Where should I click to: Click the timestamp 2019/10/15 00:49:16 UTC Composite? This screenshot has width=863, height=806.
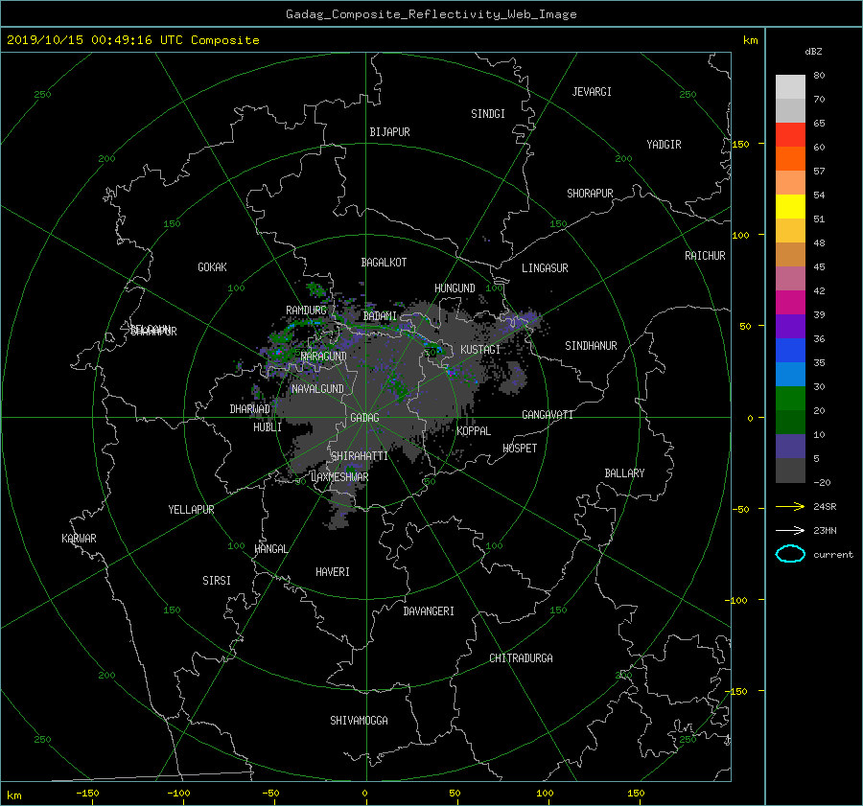pos(132,40)
